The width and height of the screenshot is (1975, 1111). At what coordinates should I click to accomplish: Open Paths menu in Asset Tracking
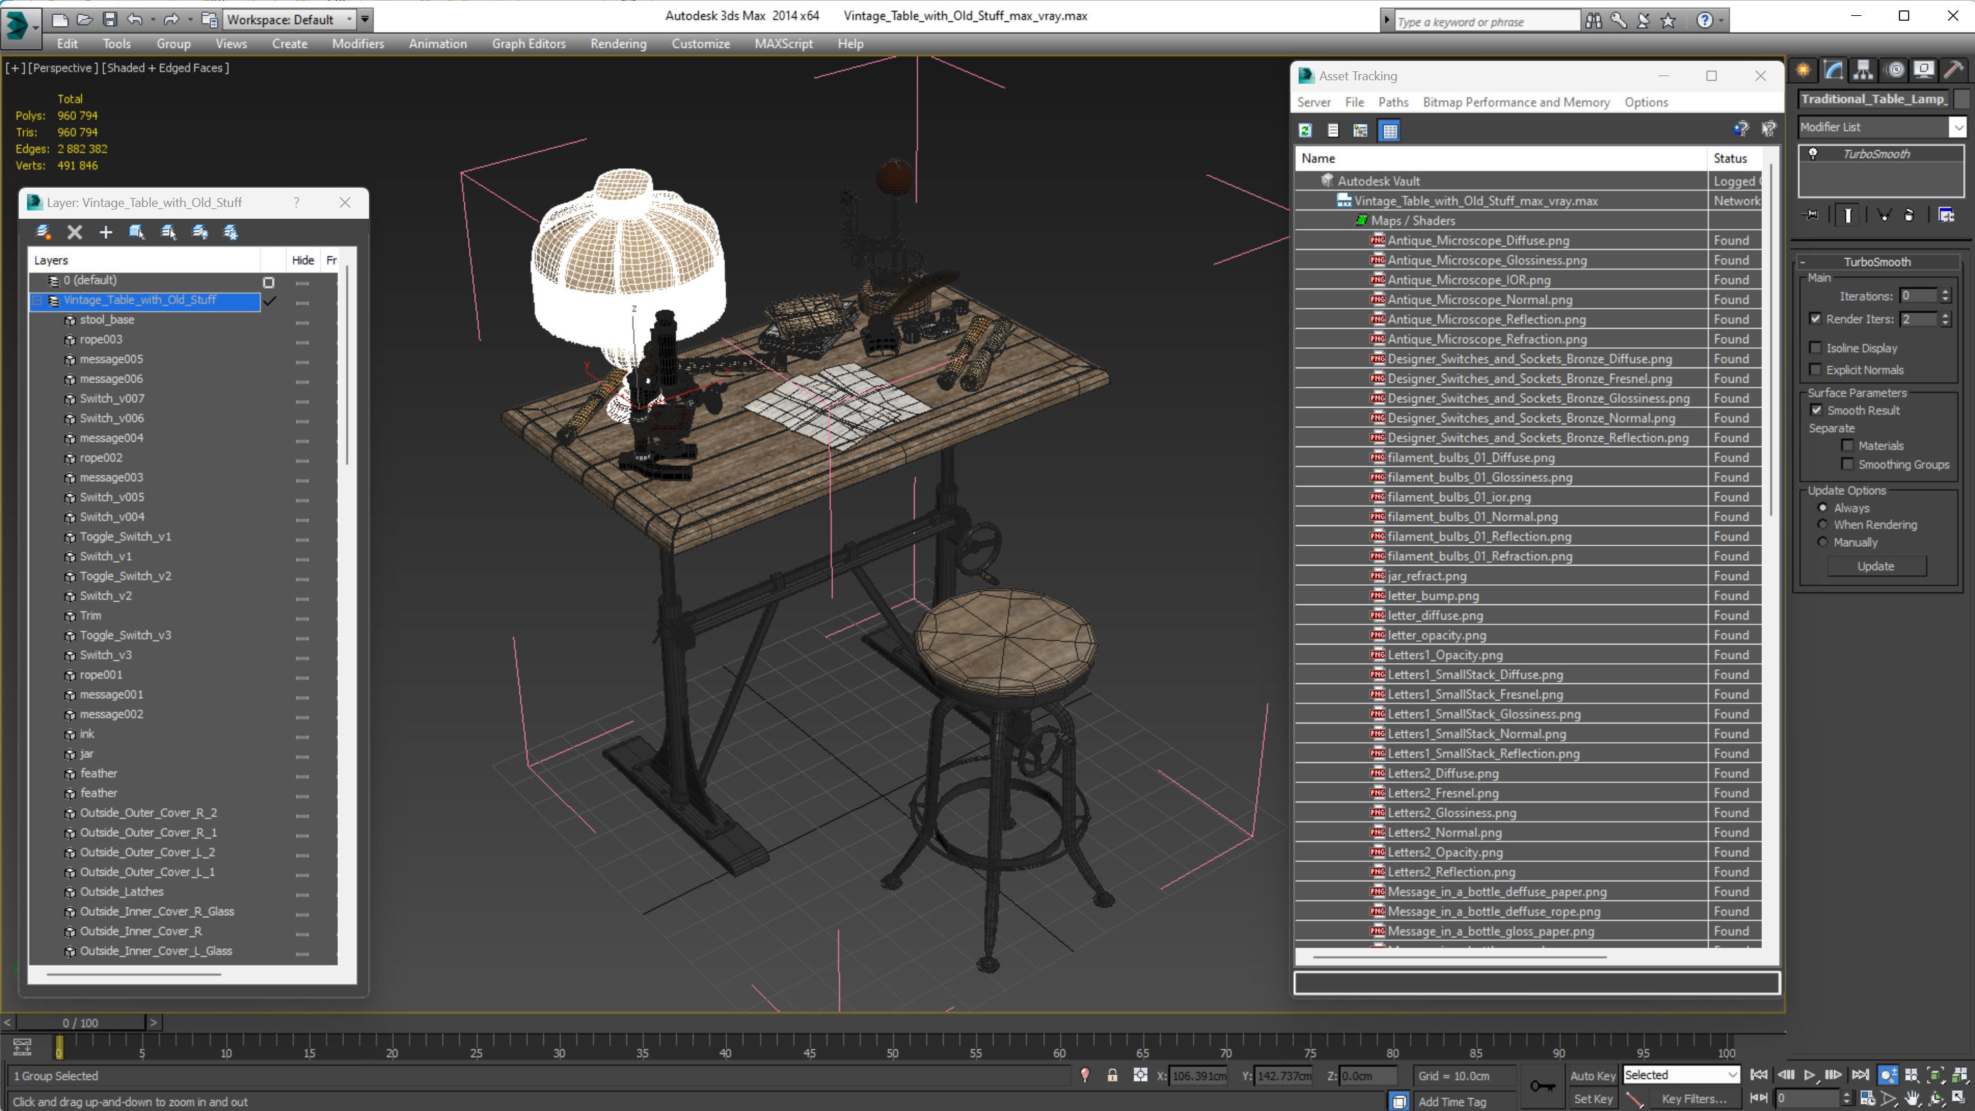click(x=1392, y=102)
